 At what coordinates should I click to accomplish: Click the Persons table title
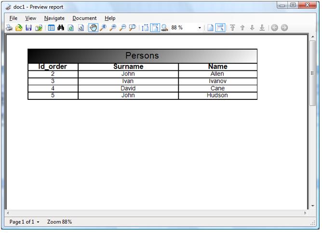(142, 55)
